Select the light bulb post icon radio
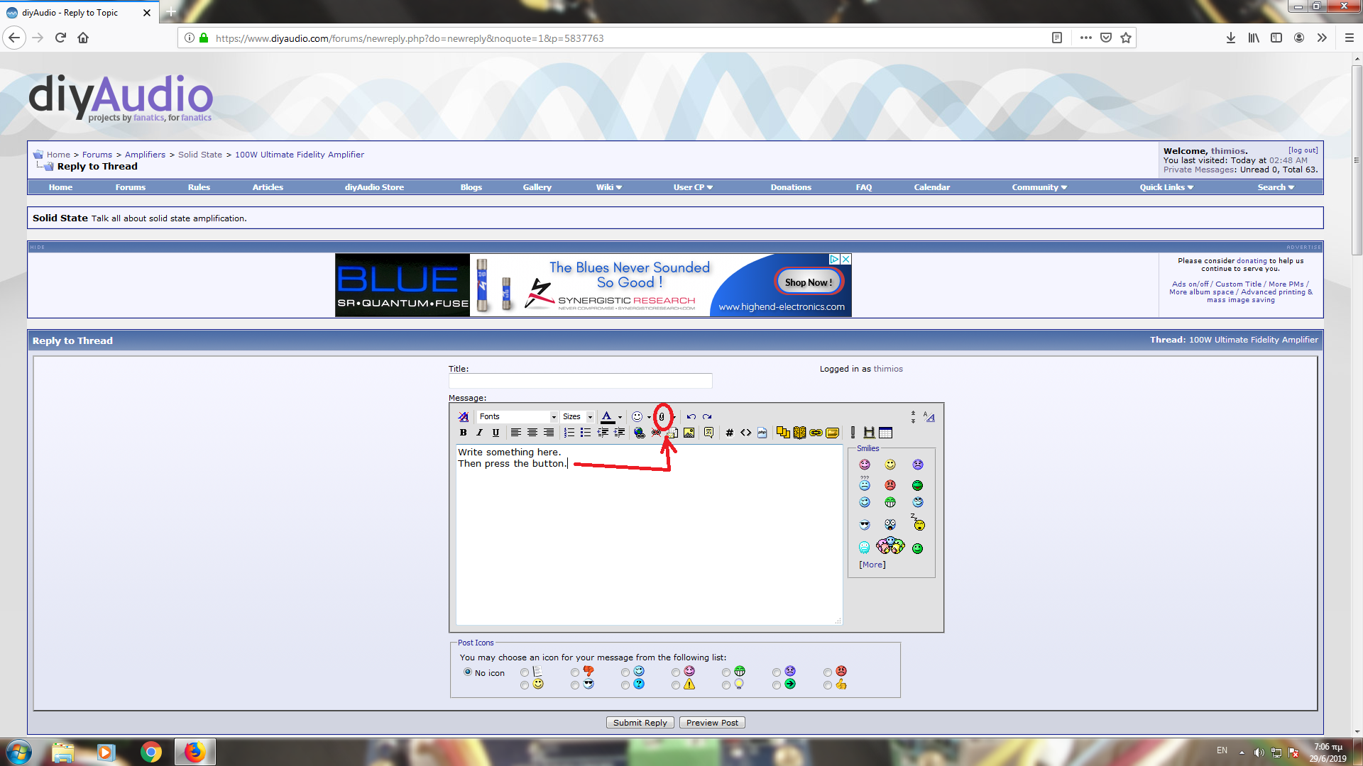This screenshot has width=1363, height=766. [726, 685]
